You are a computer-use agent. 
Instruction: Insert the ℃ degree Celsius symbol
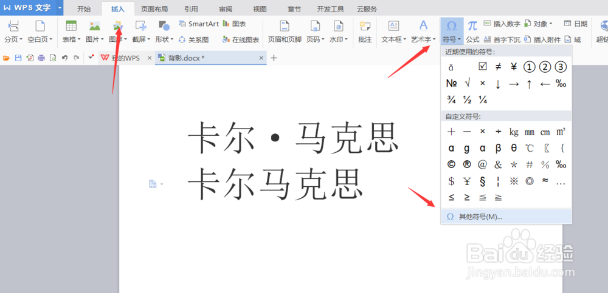tap(530, 148)
